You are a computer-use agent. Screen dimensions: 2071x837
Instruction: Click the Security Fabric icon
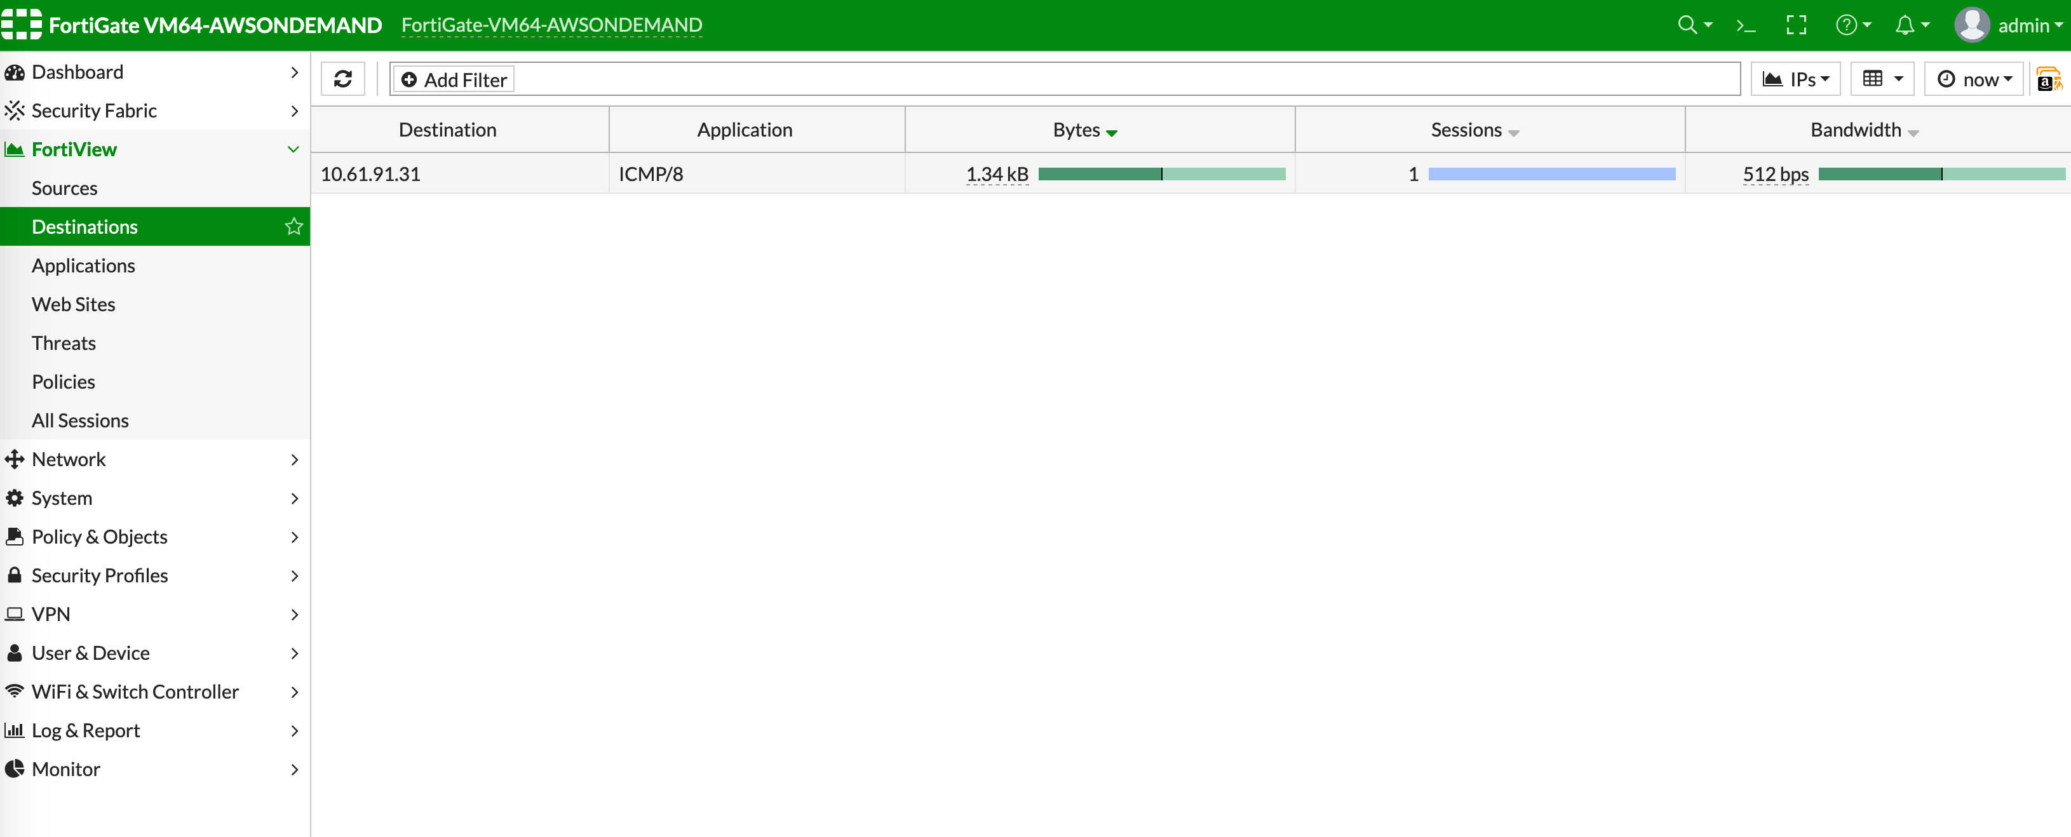coord(16,111)
